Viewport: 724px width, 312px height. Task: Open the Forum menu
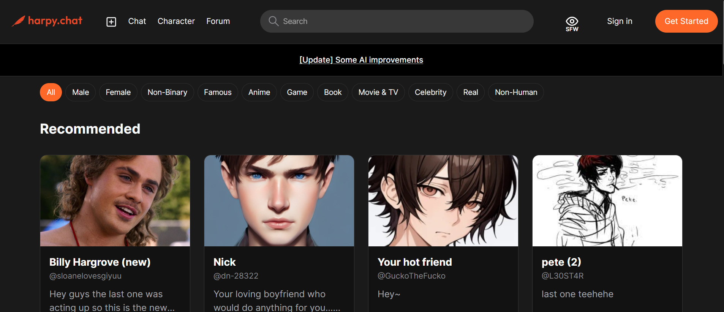point(218,21)
